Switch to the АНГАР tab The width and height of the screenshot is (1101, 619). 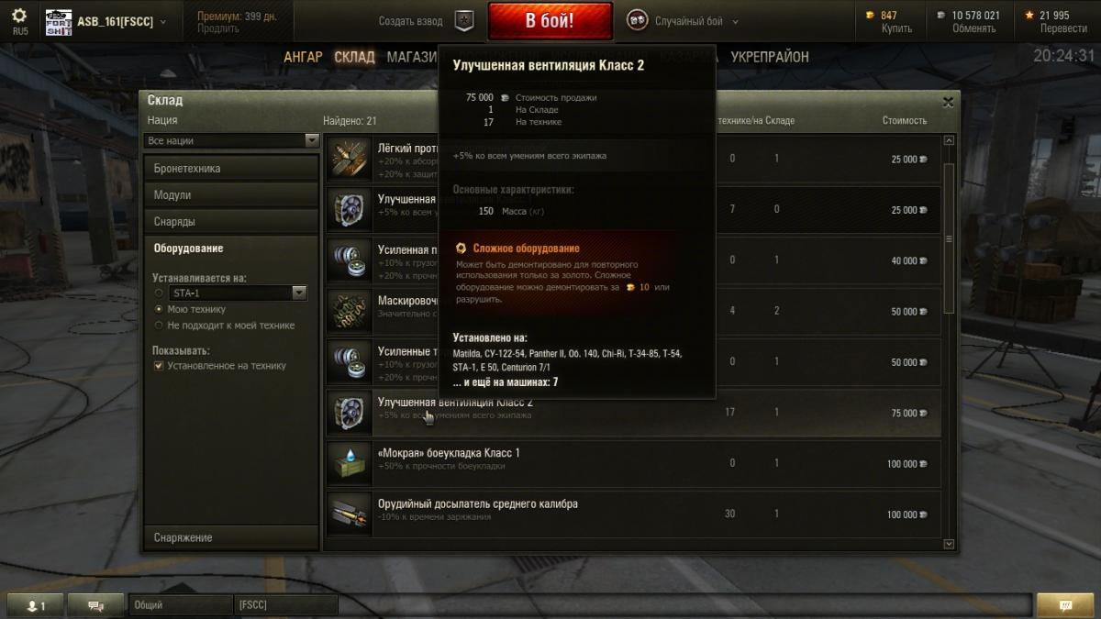pos(303,57)
